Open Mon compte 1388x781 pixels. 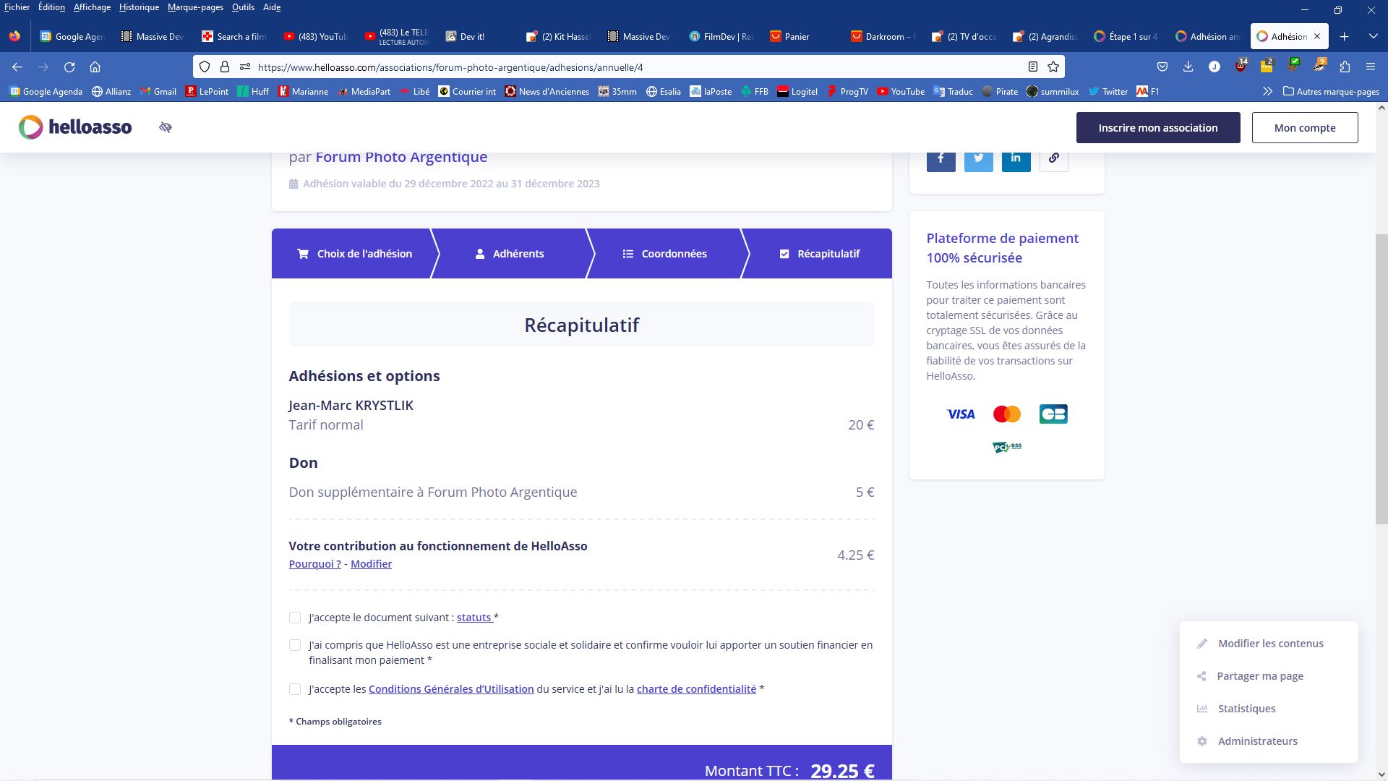[x=1305, y=127]
